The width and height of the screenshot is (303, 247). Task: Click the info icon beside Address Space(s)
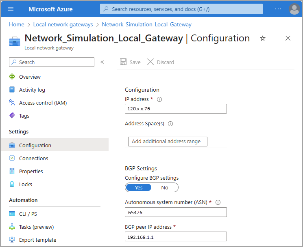click(170, 124)
